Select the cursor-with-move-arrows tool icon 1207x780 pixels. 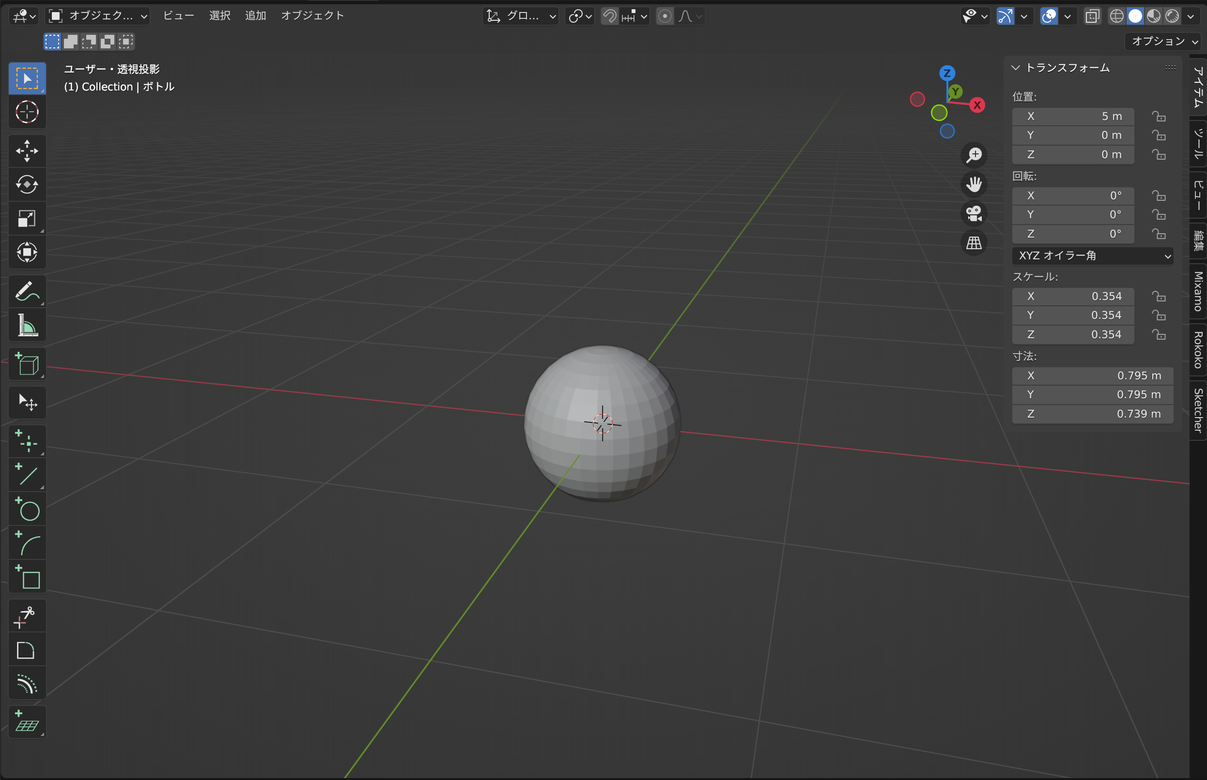click(28, 403)
